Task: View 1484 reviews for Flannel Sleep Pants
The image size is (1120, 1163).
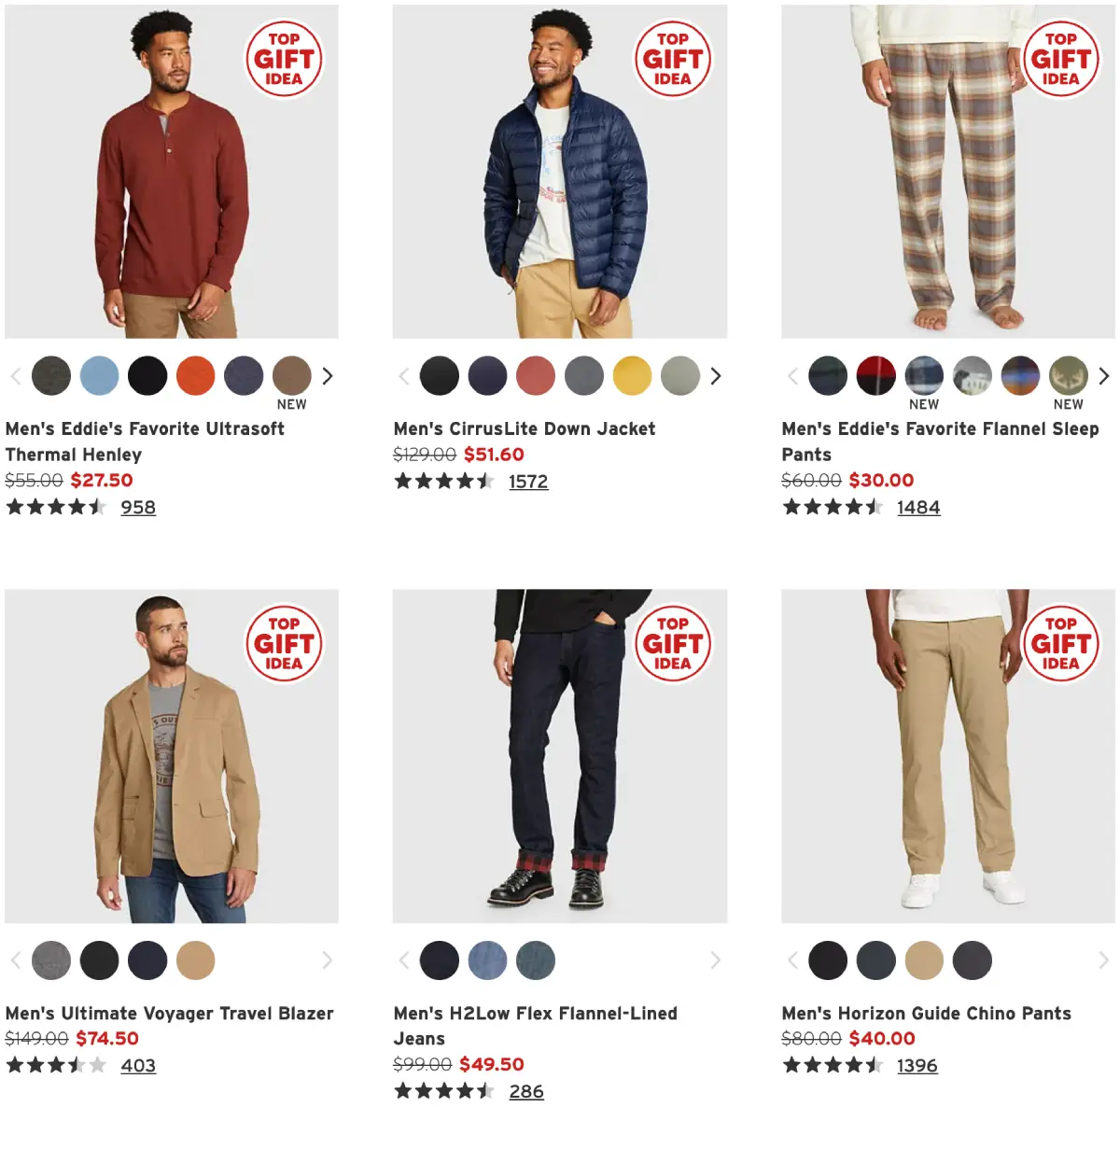Action: coord(918,508)
